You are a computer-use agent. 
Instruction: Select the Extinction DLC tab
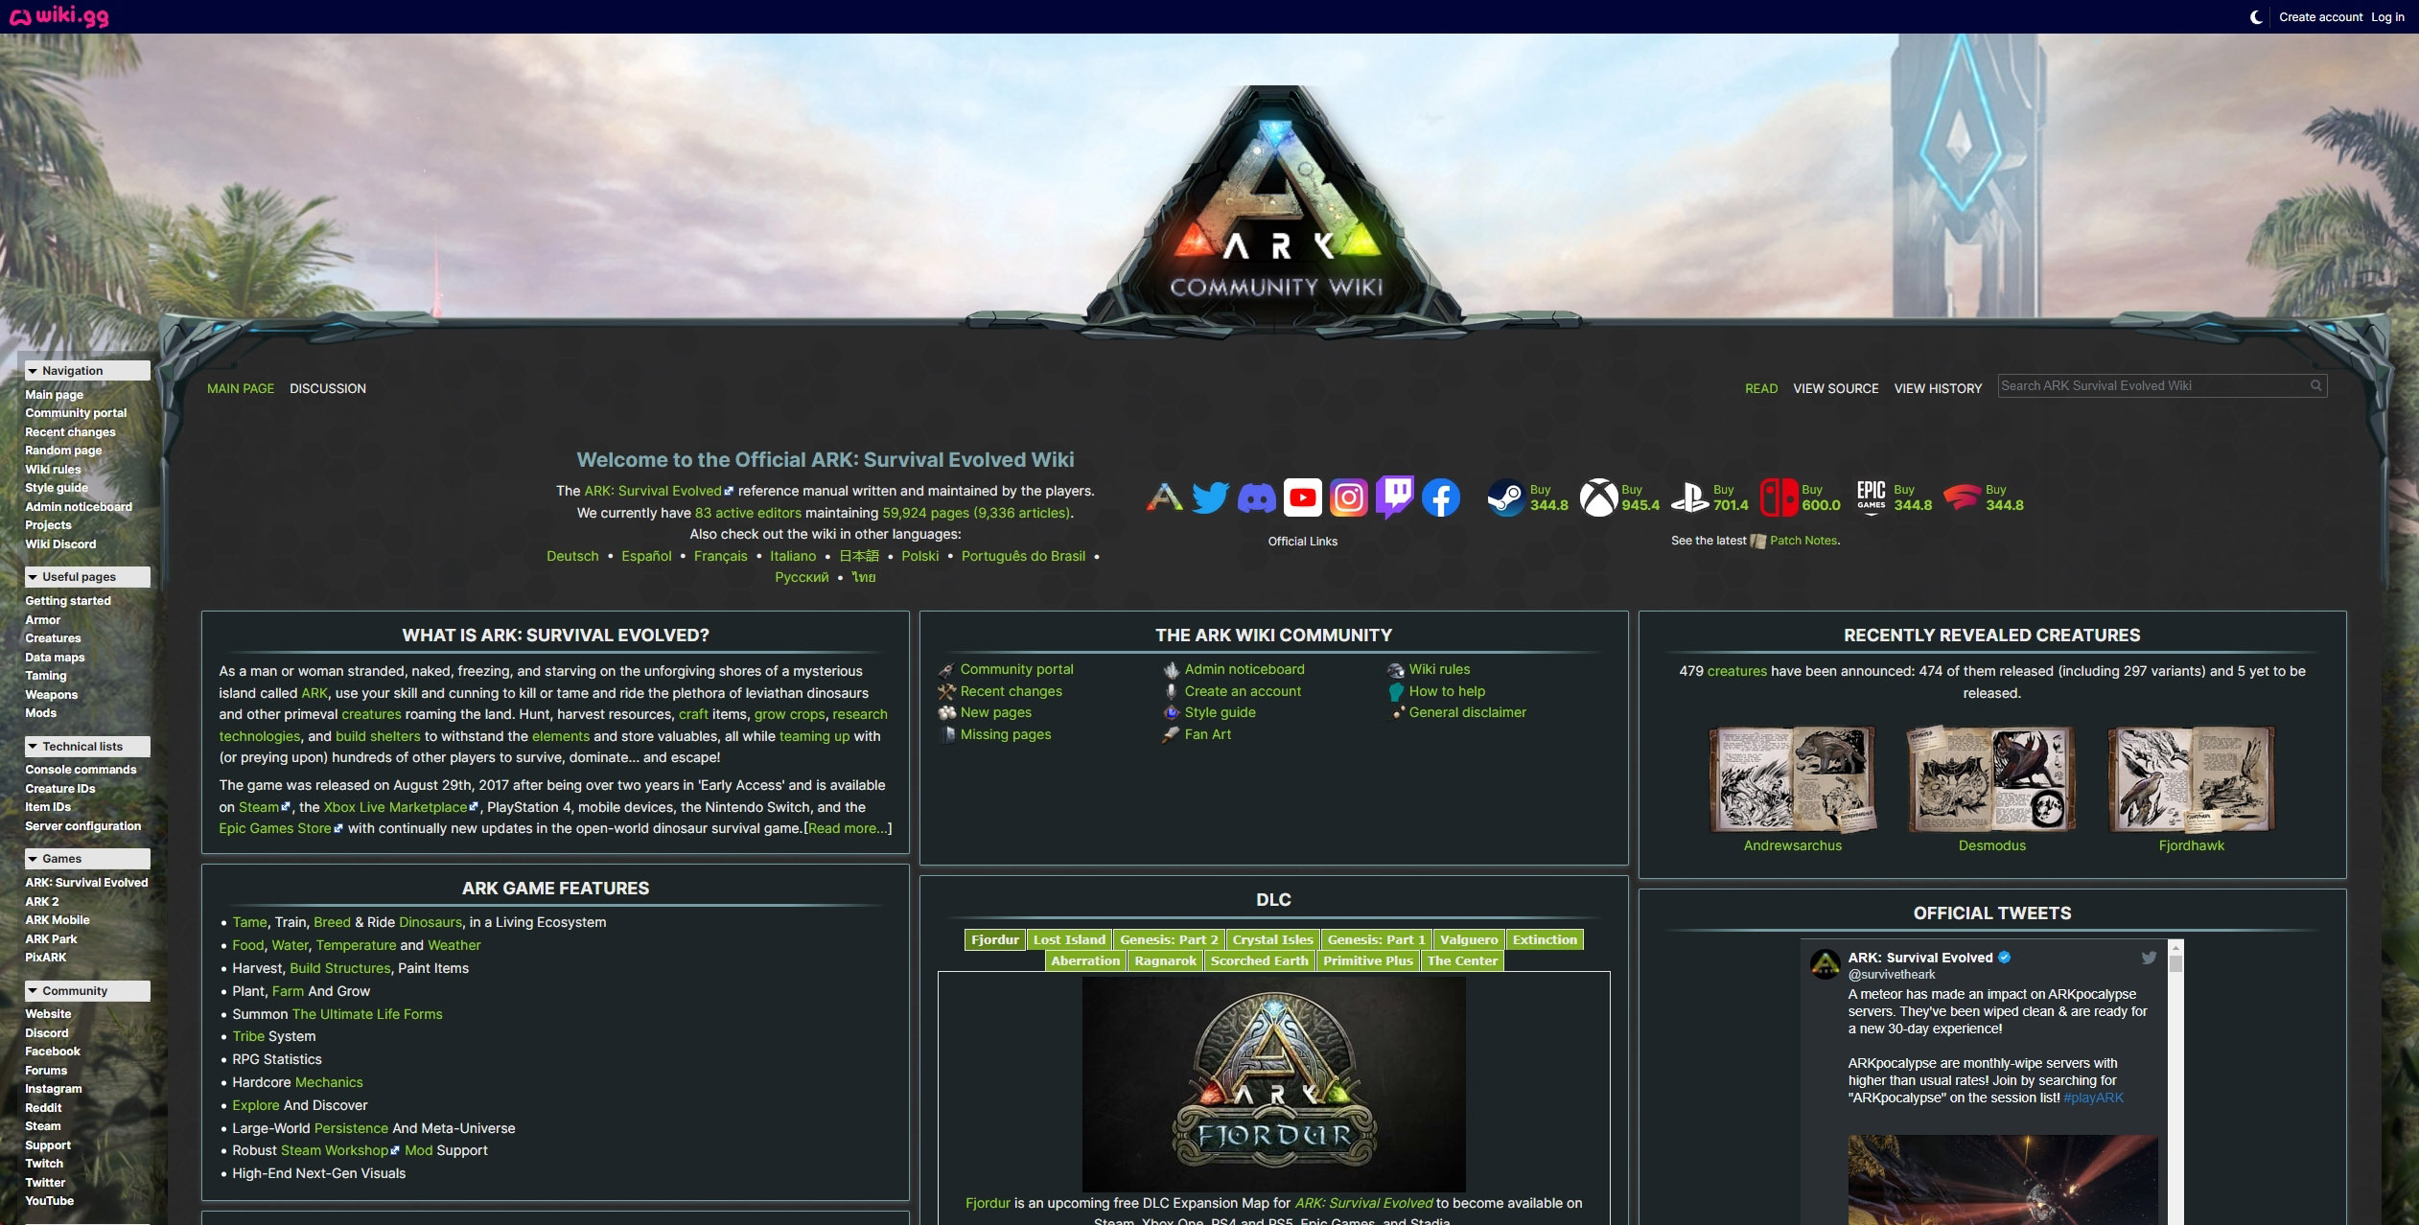point(1545,939)
